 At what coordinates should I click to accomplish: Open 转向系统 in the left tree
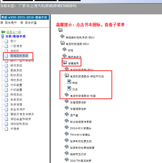click(16, 65)
